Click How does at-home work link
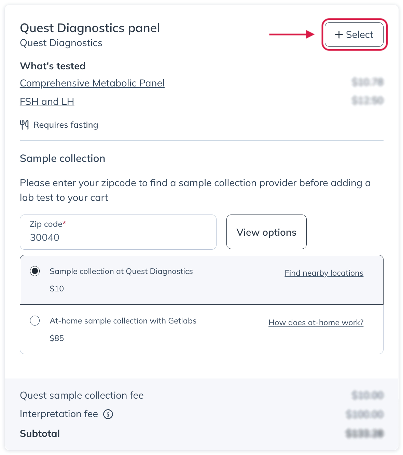The width and height of the screenshot is (403, 455). pos(316,322)
